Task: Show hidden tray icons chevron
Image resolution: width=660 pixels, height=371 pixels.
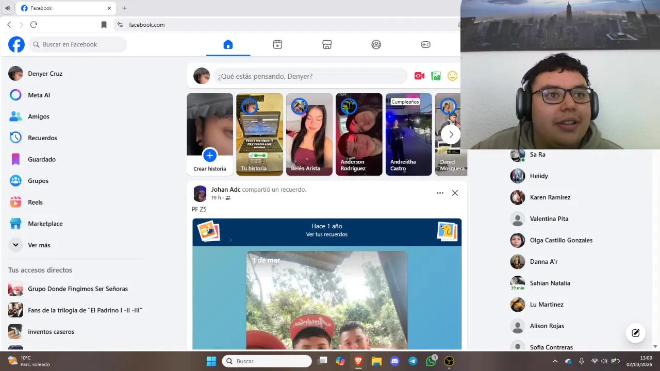Action: [555, 361]
